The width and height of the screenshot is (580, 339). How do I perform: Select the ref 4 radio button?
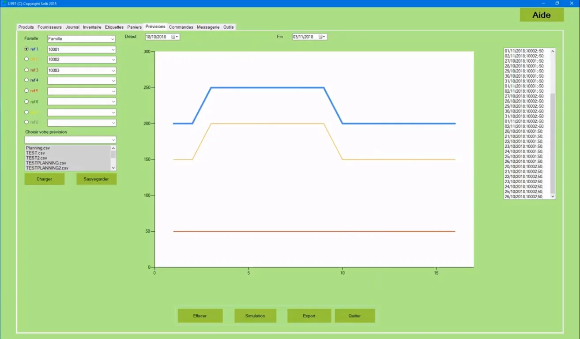point(26,80)
